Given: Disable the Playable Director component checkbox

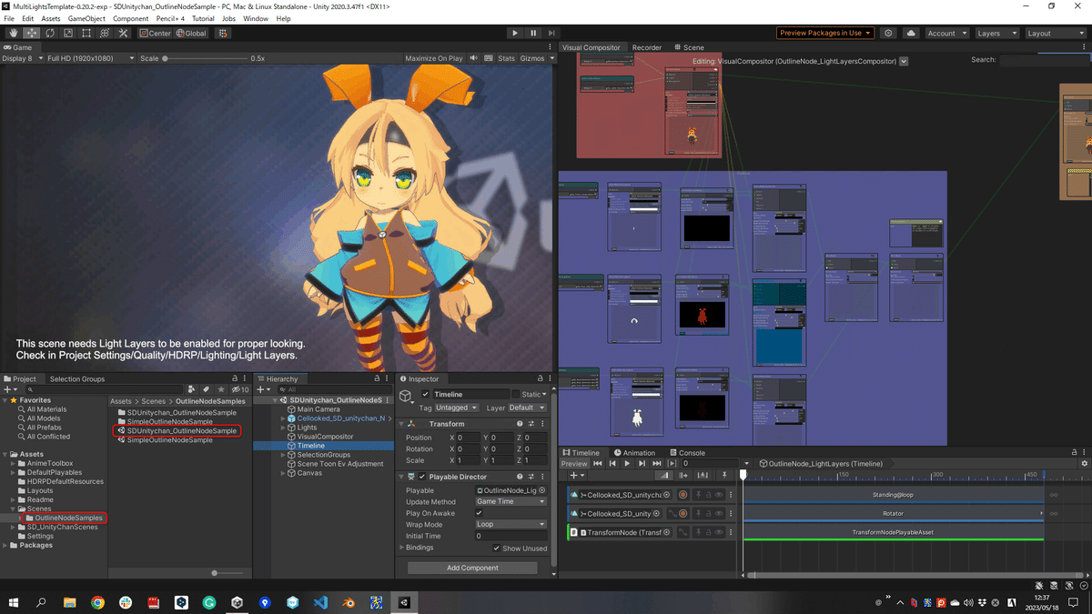Looking at the screenshot, I should [421, 477].
